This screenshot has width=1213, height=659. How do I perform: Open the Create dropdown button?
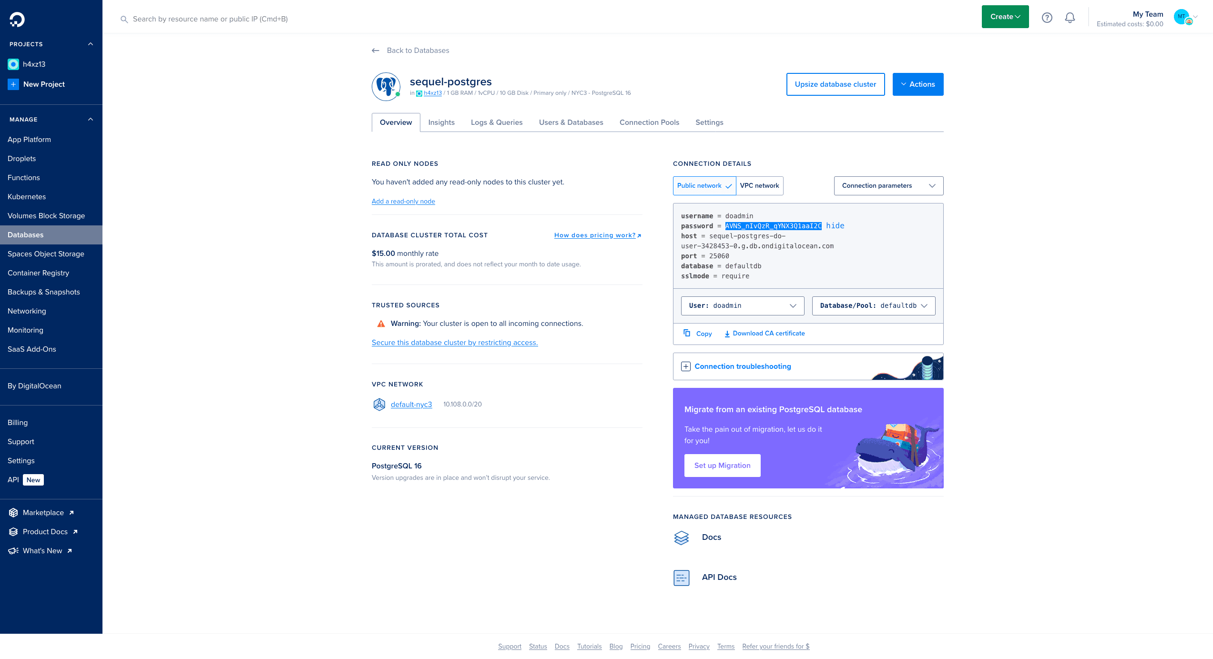click(x=1005, y=17)
